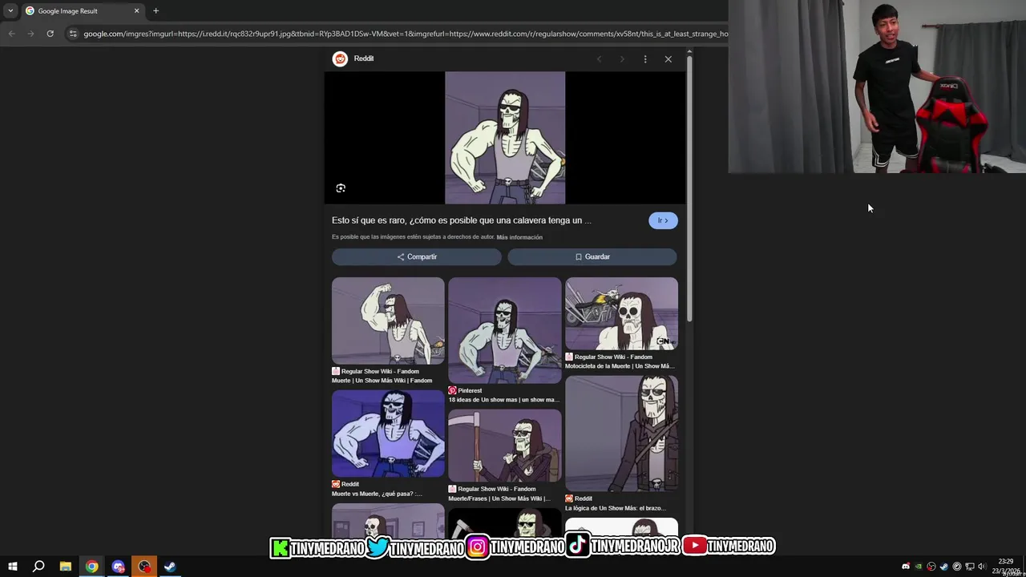Click the Reddit logo icon in the panel header
This screenshot has width=1026, height=577.
coord(340,59)
